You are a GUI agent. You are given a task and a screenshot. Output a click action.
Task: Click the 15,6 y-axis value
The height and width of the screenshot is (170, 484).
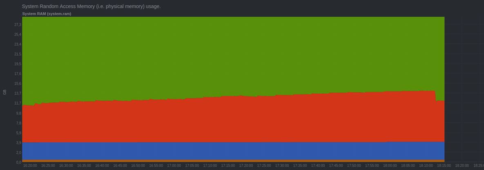click(x=18, y=84)
